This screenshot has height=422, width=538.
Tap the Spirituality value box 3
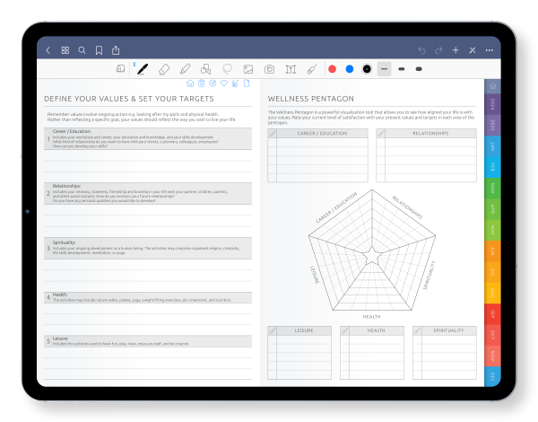click(148, 248)
